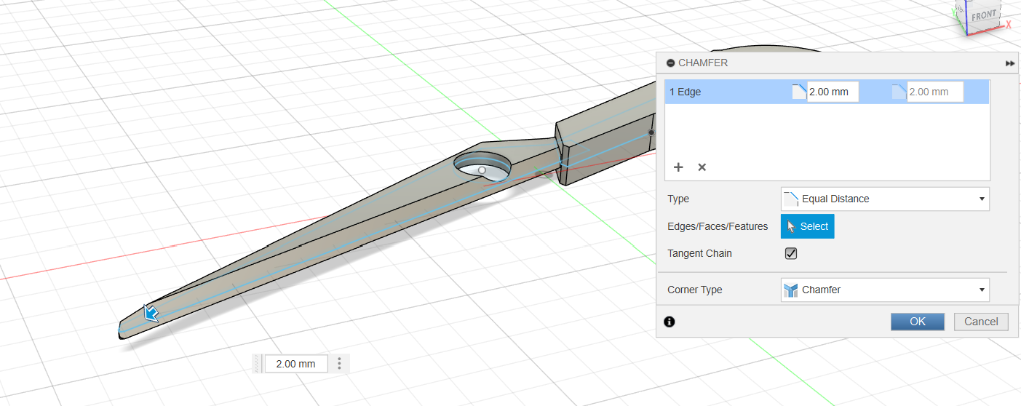1021x406 pixels.
Task: Cancel the Chamfer dialog
Action: [981, 322]
